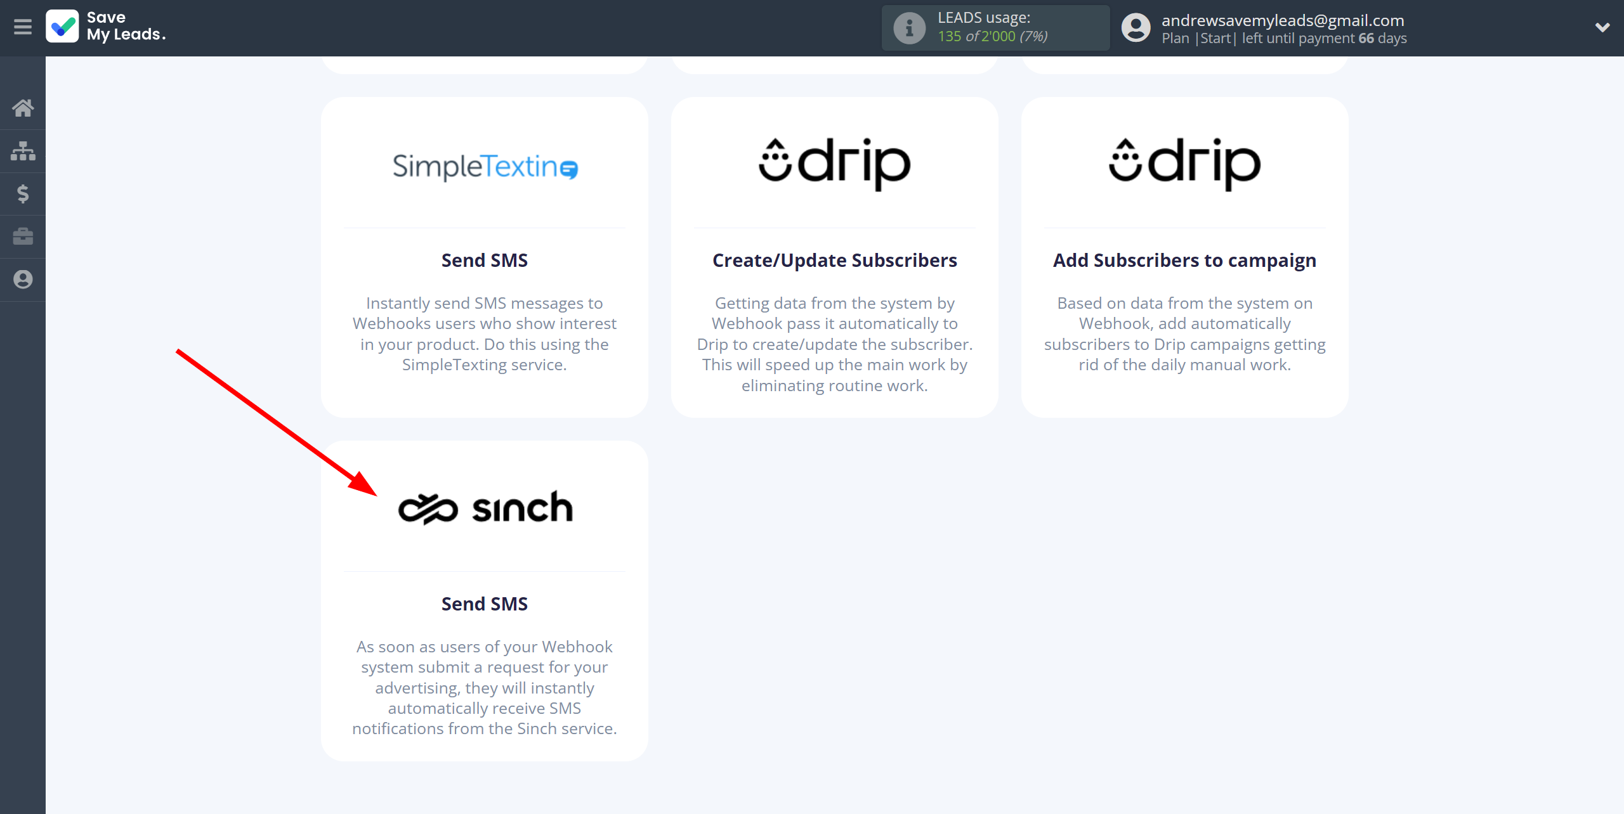Open the briefcase services icon
This screenshot has width=1624, height=814.
[23, 236]
